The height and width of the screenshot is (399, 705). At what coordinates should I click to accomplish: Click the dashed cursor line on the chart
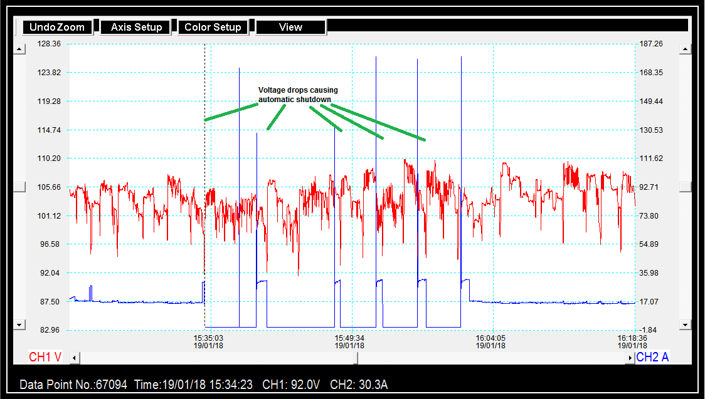coord(205,157)
